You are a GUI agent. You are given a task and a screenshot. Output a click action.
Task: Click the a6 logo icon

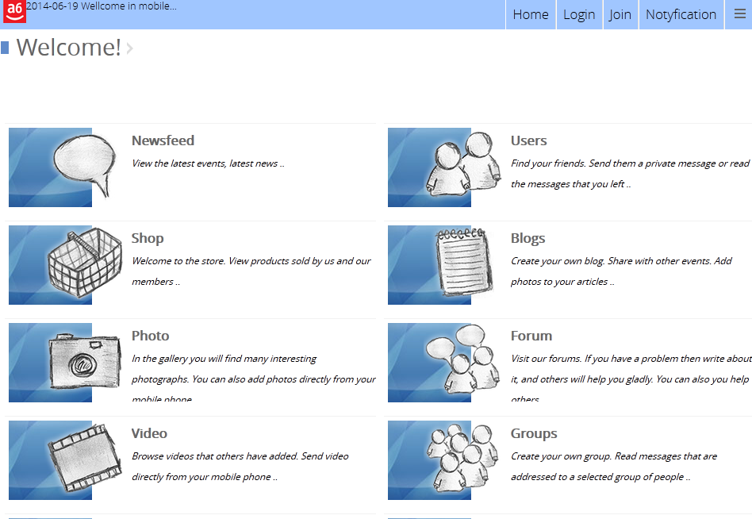tap(13, 11)
